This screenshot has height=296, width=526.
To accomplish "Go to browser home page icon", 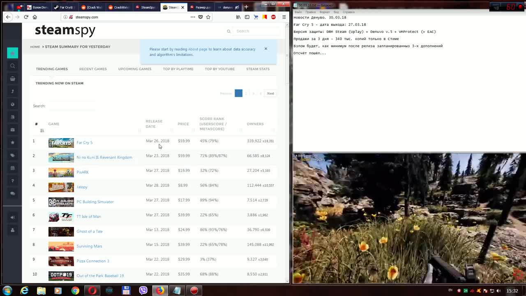I will pyautogui.click(x=35, y=17).
